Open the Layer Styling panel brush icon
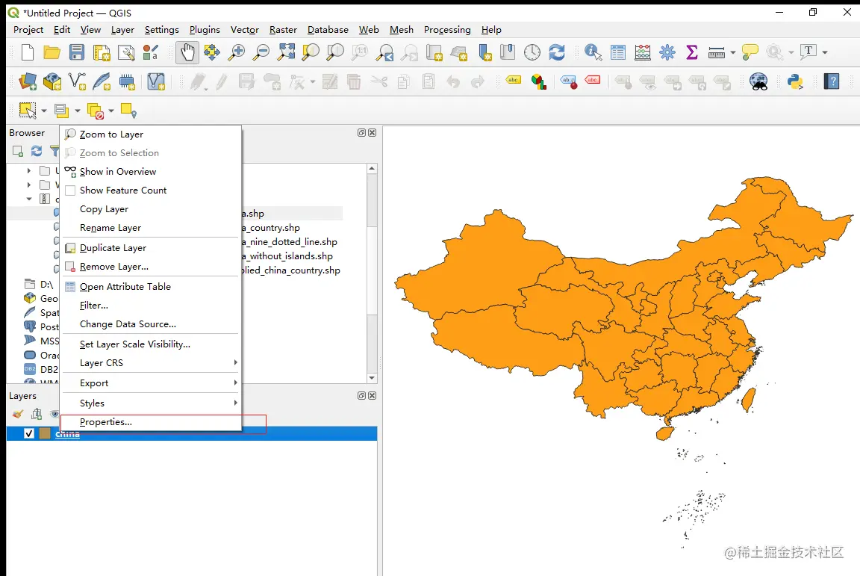860x576 pixels. tap(18, 414)
